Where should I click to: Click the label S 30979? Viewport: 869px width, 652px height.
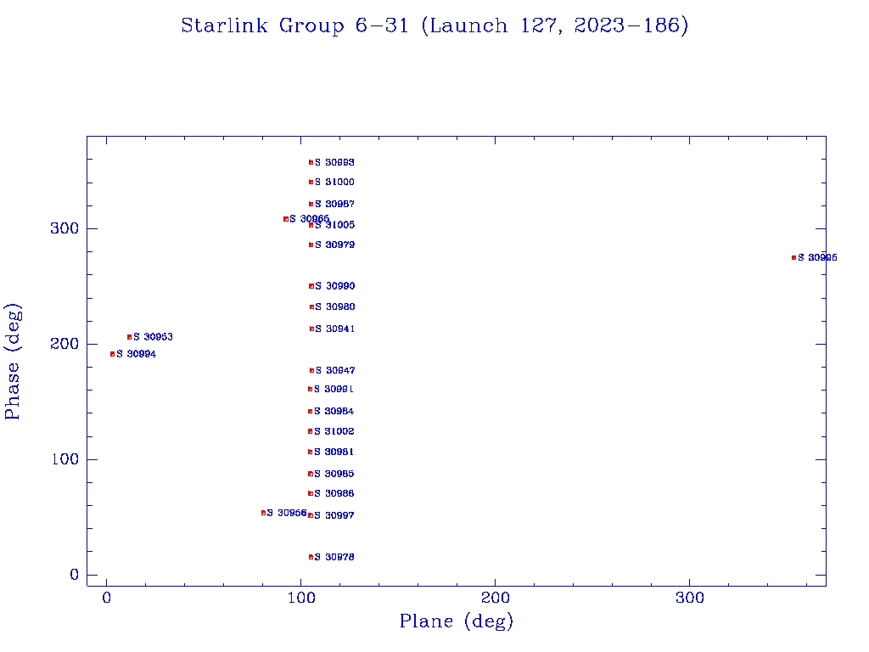(x=334, y=244)
